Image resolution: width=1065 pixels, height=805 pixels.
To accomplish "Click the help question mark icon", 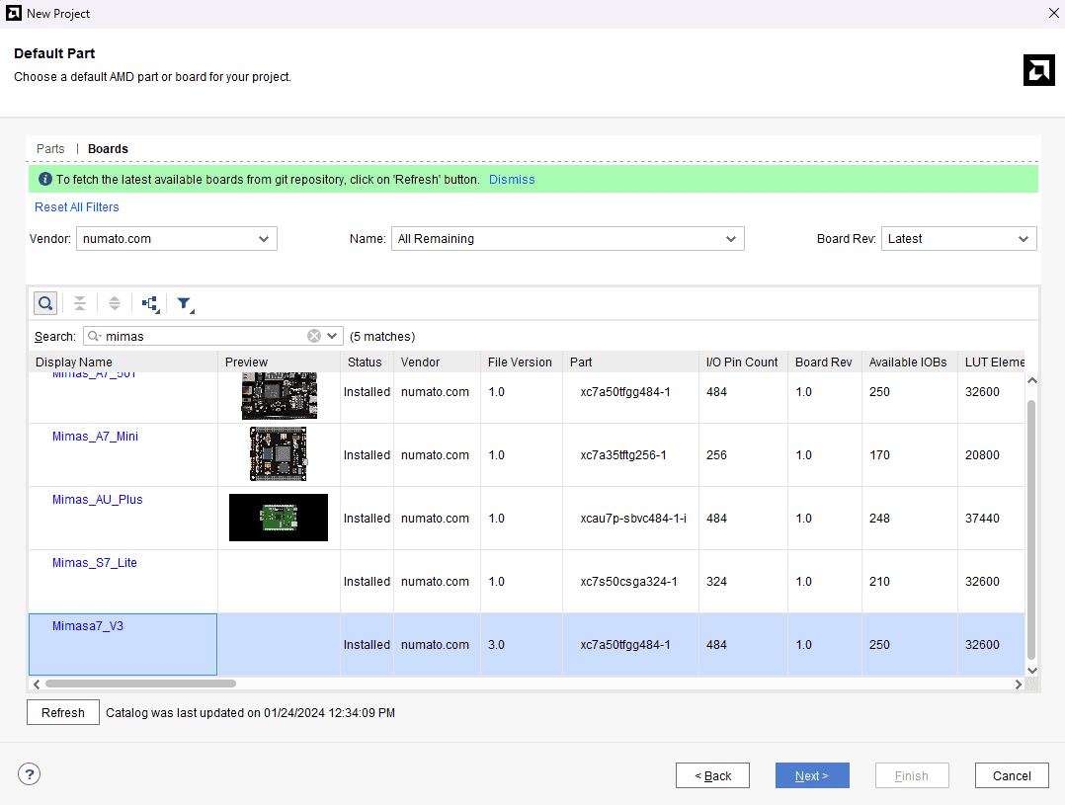I will click(30, 774).
